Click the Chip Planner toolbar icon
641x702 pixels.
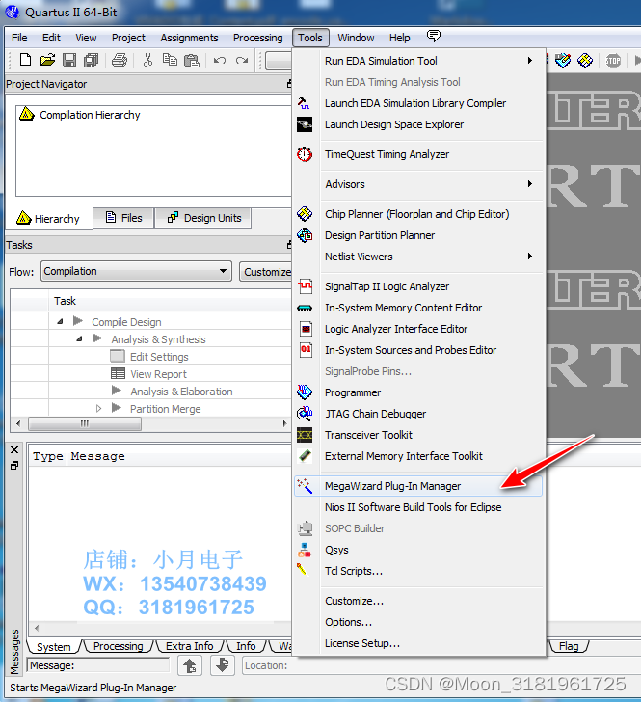[x=584, y=61]
